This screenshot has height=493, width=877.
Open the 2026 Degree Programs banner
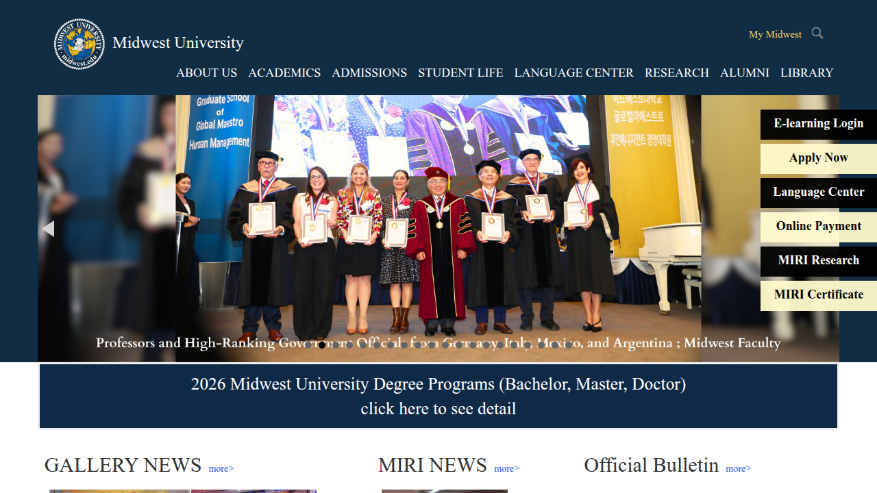438,396
